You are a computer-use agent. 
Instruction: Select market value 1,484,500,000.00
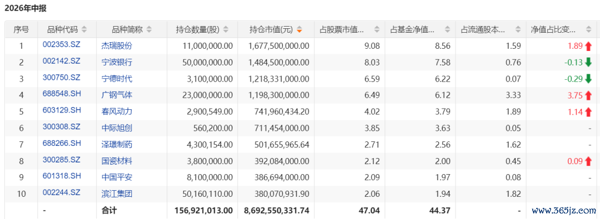pos(279,63)
